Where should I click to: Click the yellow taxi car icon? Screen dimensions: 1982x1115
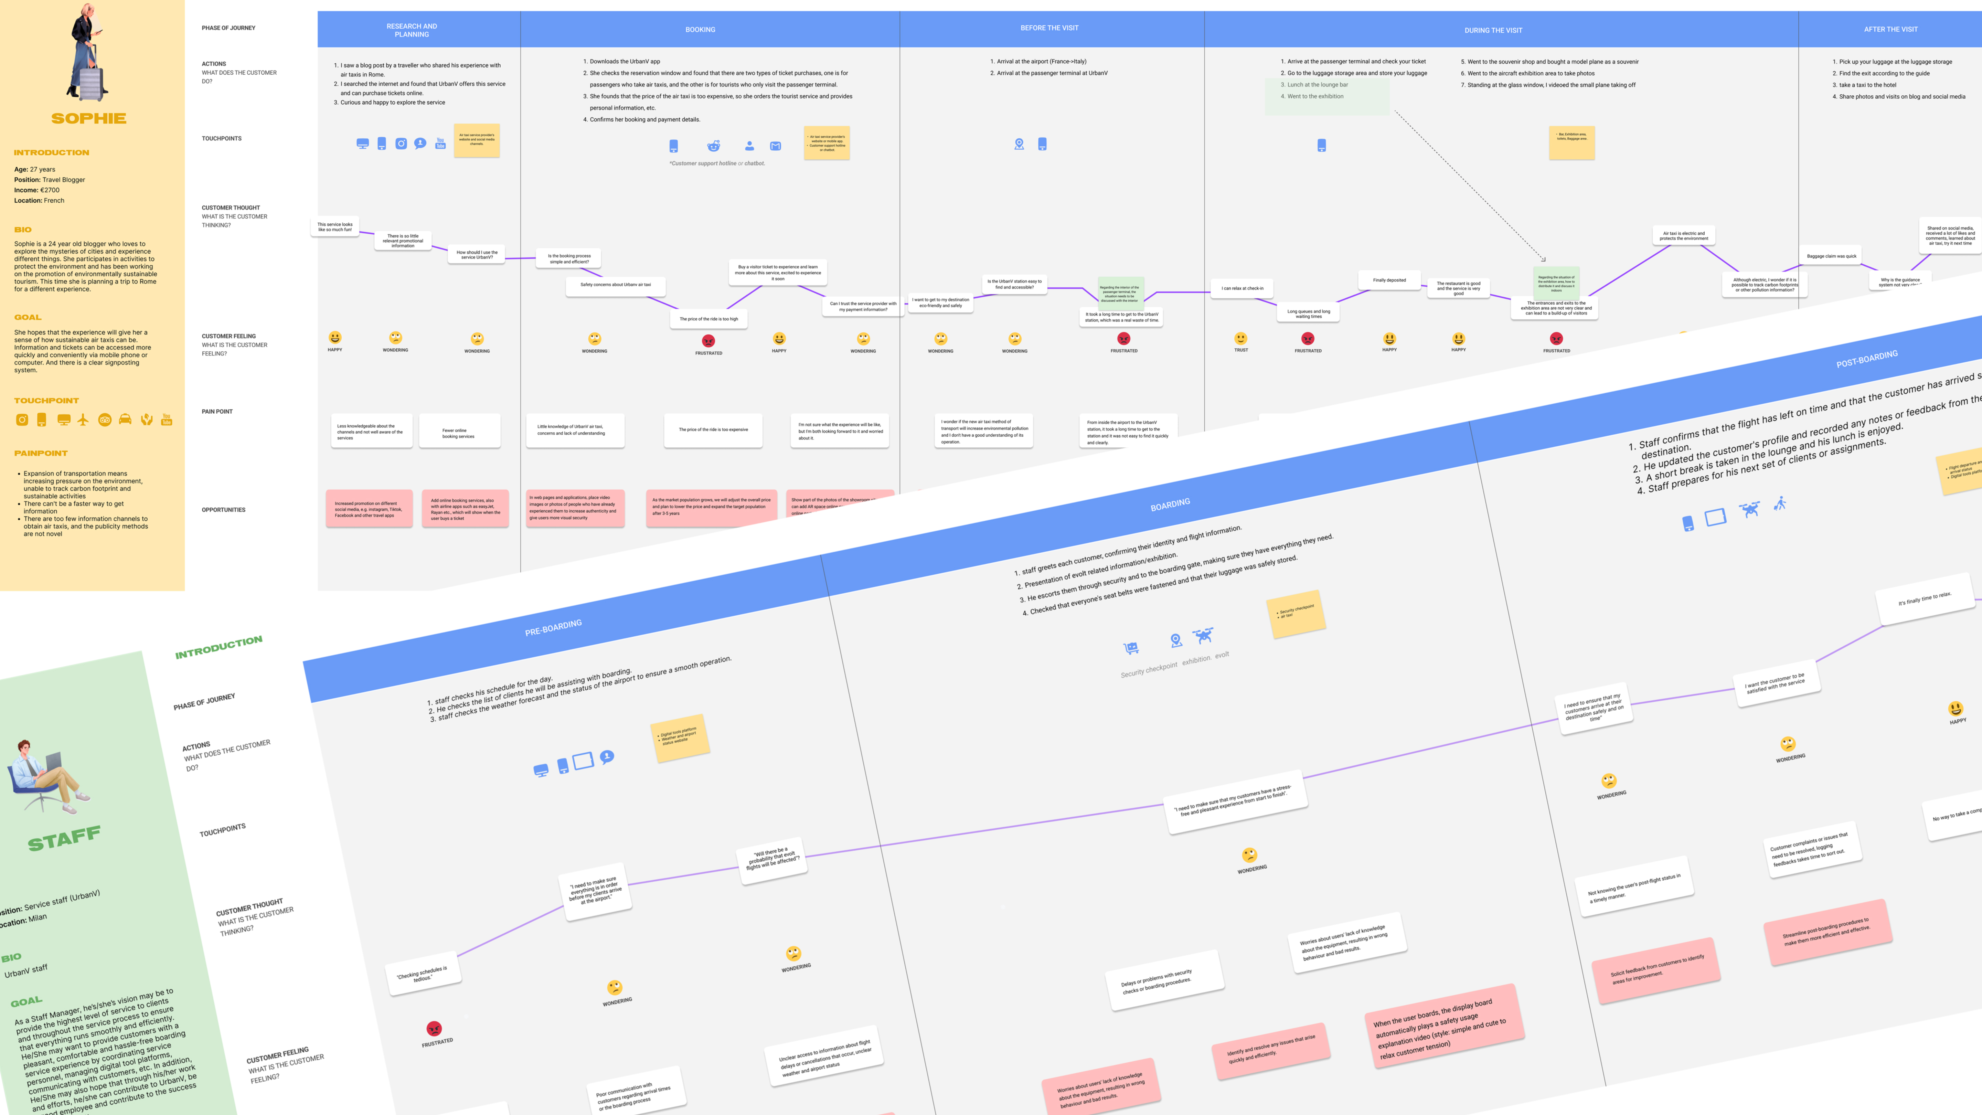point(125,420)
